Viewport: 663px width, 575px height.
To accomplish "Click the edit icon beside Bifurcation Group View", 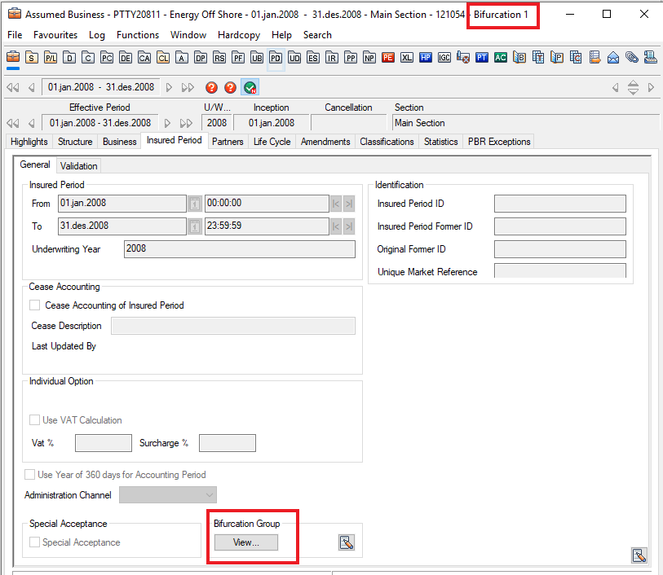I will [347, 542].
